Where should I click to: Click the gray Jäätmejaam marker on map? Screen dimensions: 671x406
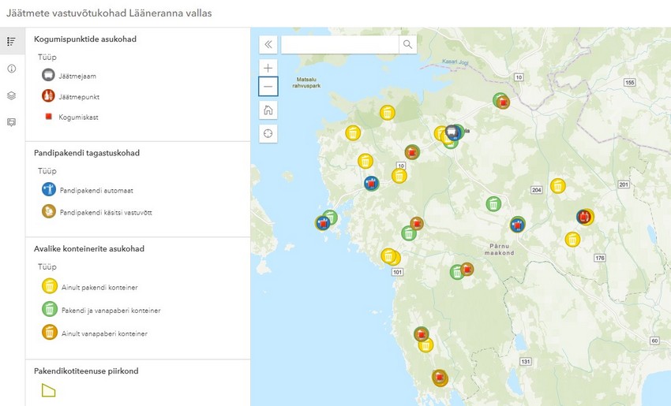(x=452, y=132)
